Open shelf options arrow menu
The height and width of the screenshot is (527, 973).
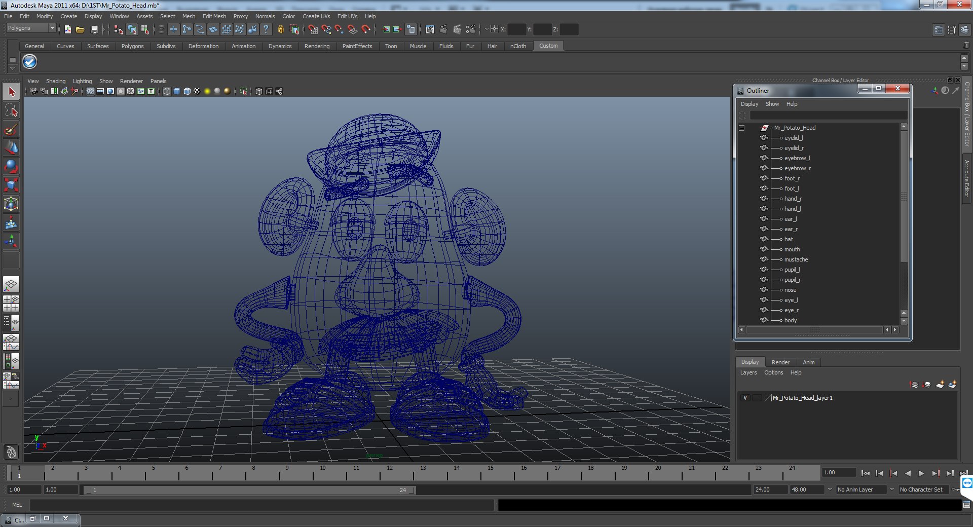pos(12,67)
